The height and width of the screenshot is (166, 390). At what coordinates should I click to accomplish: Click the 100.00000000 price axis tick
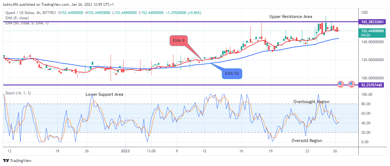coord(372,78)
